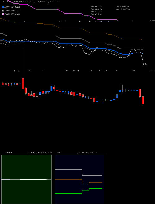155x204 pixels.
Task: Click the 'ADX' panel heading
Action: coord(59,153)
